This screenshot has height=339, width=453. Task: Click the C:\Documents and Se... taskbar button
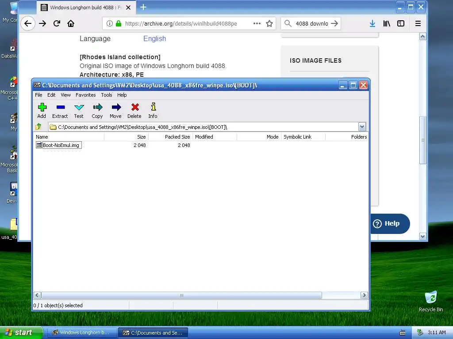coord(153,333)
